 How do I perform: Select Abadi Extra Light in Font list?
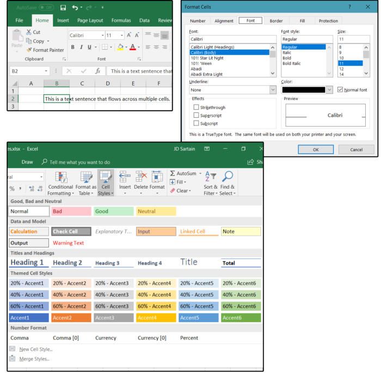tap(206, 74)
